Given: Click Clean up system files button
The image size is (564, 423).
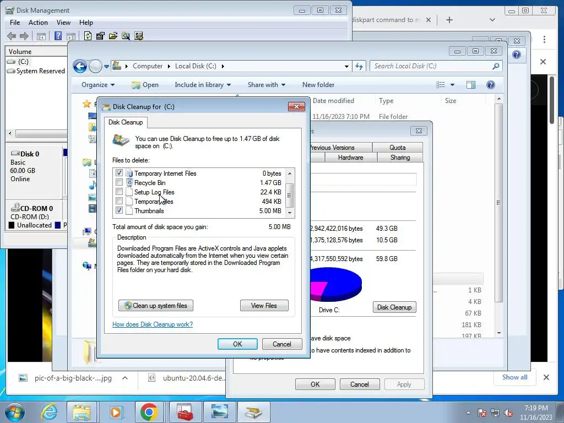Looking at the screenshot, I should 156,306.
